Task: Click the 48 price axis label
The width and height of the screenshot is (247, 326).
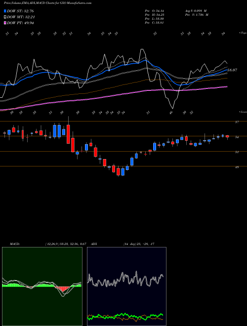Action: (237, 167)
